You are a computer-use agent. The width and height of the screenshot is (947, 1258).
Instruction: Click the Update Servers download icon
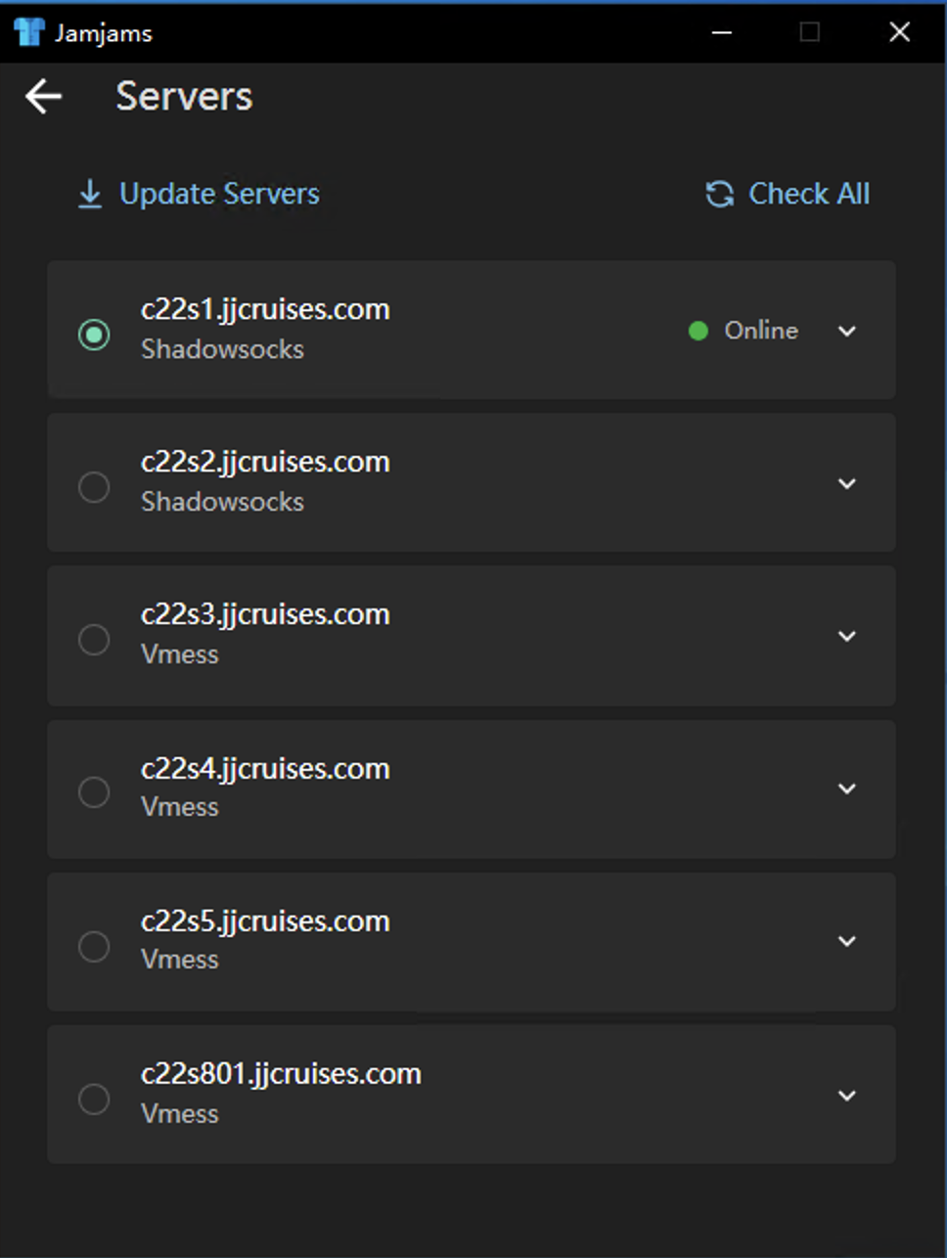click(x=90, y=195)
